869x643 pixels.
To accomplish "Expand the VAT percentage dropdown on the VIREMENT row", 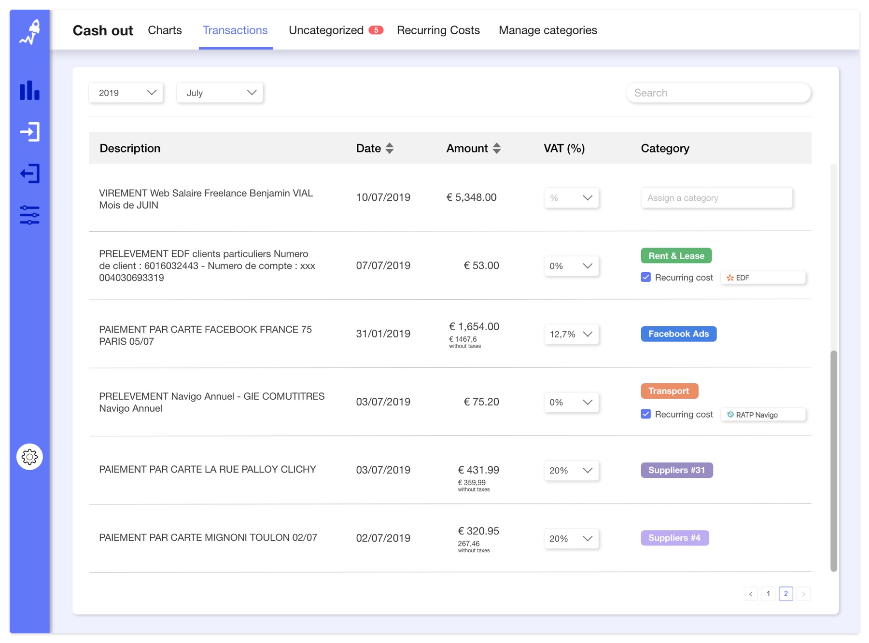I will [571, 197].
